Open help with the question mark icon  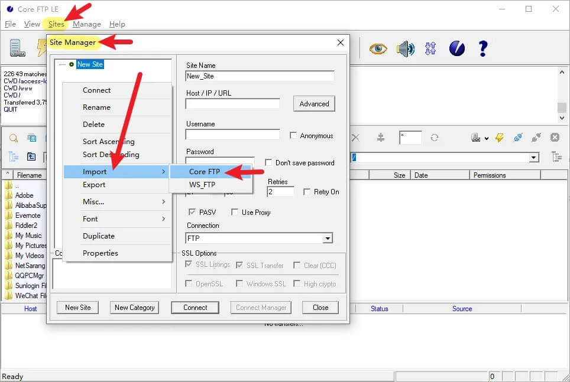point(482,48)
